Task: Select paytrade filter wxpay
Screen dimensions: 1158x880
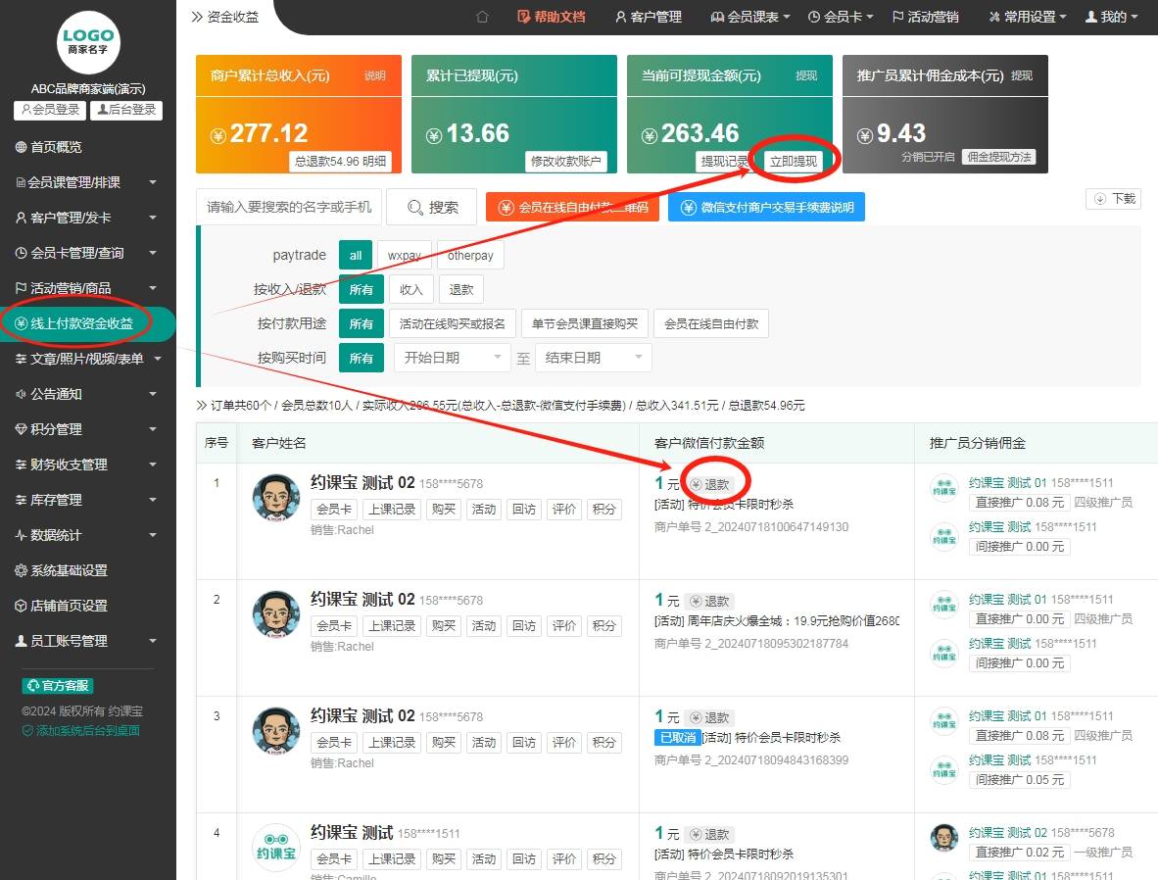Action: coord(404,256)
